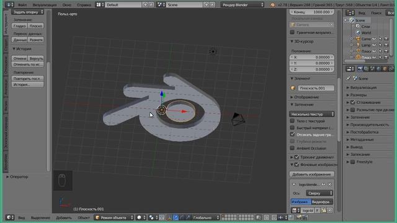Viewport: 397px width, 223px height.
Task: Click the screen layout browse icon
Action: 100,5
